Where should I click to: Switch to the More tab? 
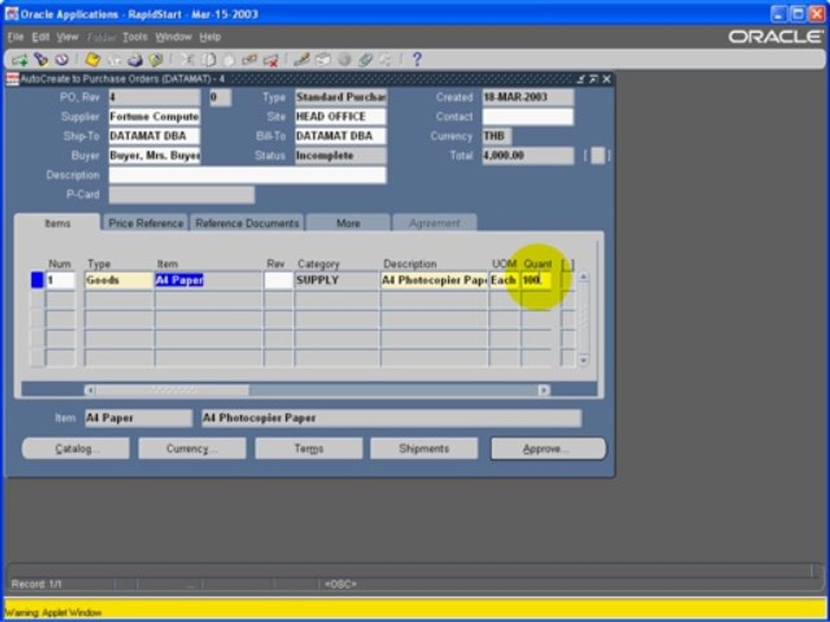click(348, 223)
